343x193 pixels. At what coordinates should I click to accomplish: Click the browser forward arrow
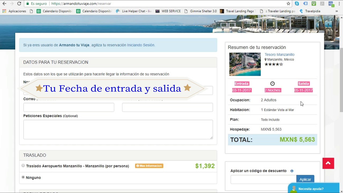(x=12, y=4)
